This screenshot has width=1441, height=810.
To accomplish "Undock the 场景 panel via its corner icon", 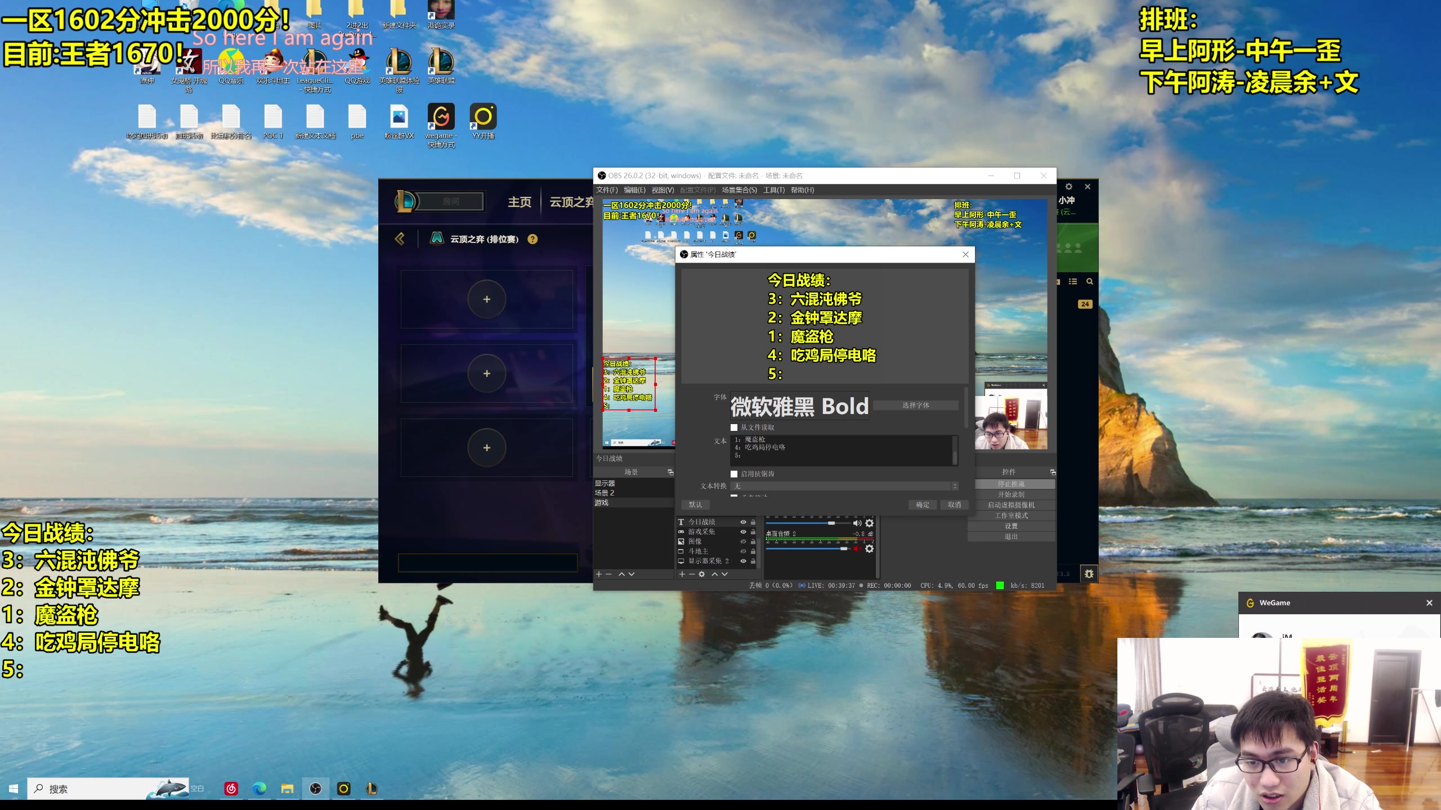I will pos(670,472).
